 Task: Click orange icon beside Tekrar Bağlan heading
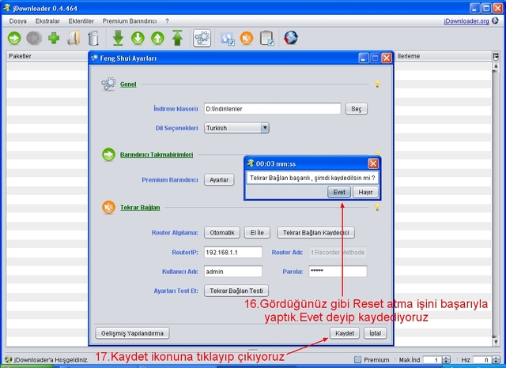click(109, 207)
